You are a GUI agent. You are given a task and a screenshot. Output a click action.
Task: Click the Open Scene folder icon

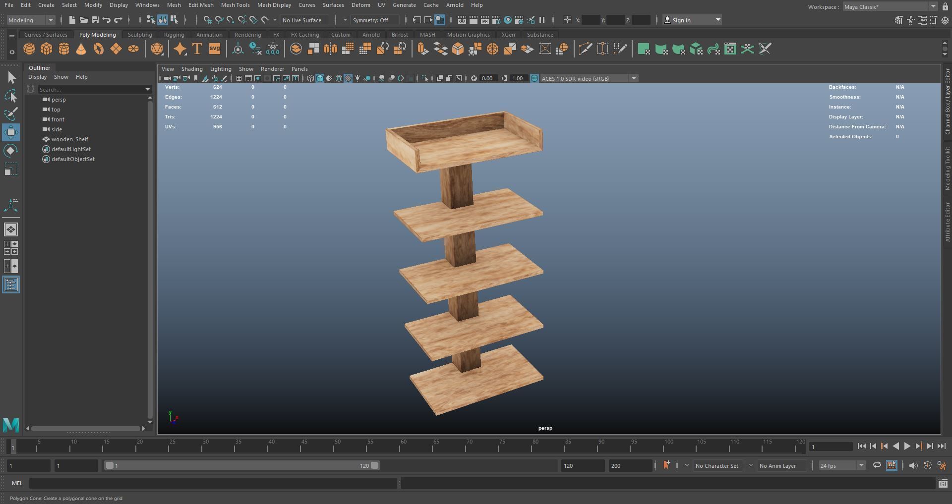[x=83, y=20]
